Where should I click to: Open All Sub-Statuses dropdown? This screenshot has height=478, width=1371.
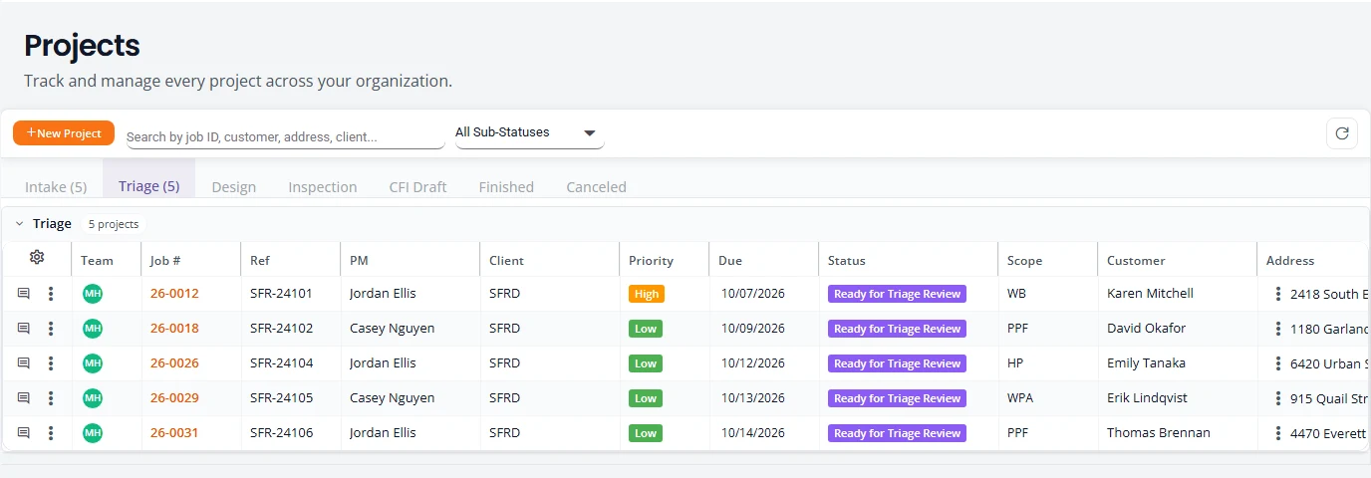coord(529,132)
